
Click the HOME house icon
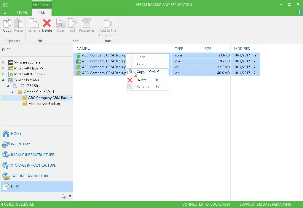tap(6, 134)
